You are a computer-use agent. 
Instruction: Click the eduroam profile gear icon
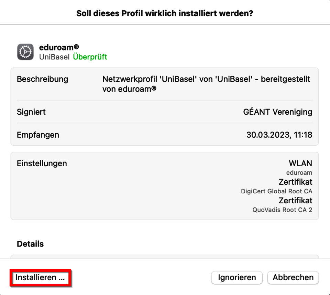[25, 52]
